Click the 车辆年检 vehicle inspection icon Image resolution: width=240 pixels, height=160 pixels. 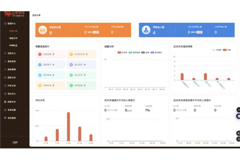click(x=39, y=85)
